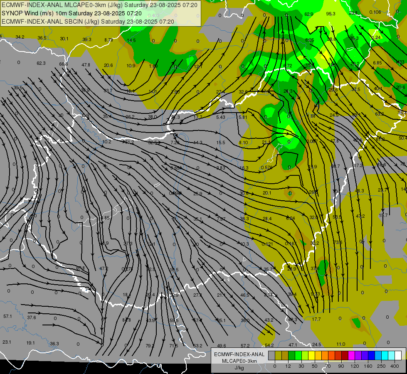Click the 11.0 map value
The image size is (407, 374).
(340, 344)
